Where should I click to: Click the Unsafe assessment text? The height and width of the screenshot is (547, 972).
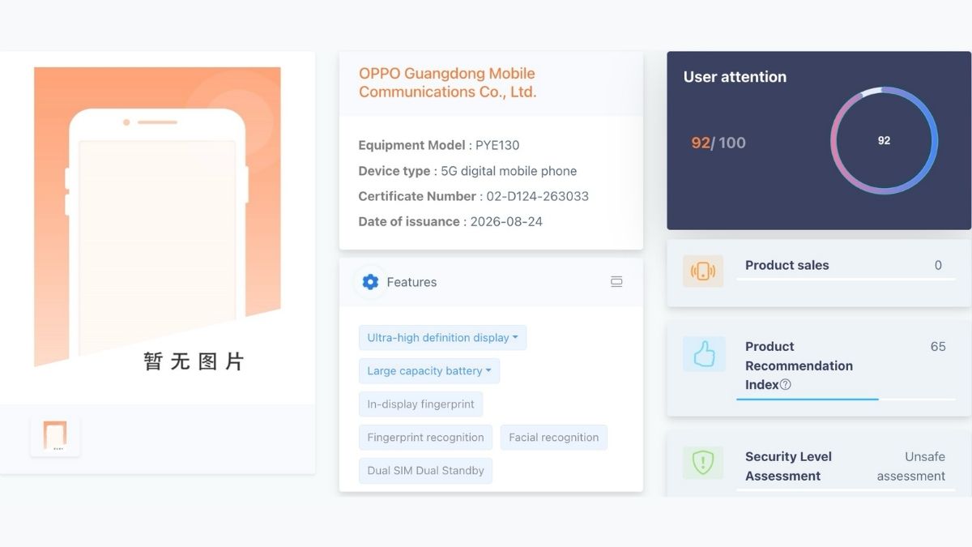(x=911, y=466)
